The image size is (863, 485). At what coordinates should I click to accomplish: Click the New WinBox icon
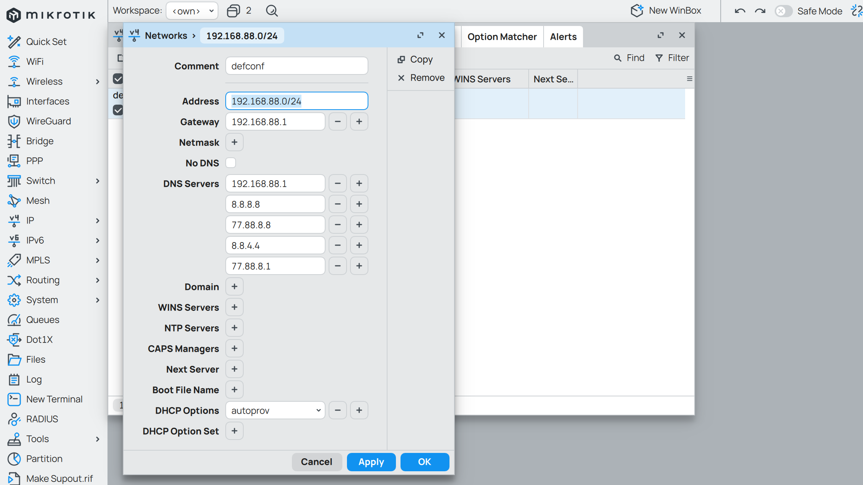point(637,11)
